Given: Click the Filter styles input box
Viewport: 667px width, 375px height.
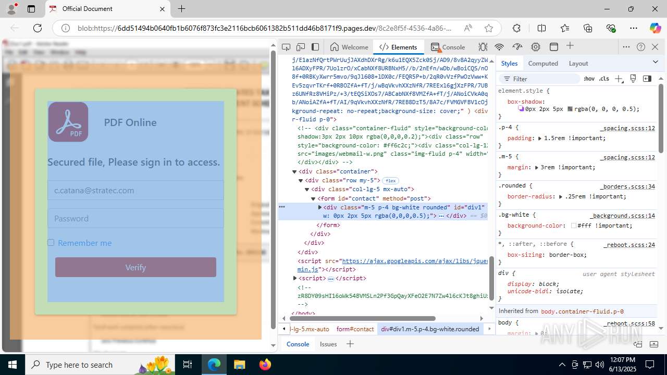Looking at the screenshot, I should point(539,79).
